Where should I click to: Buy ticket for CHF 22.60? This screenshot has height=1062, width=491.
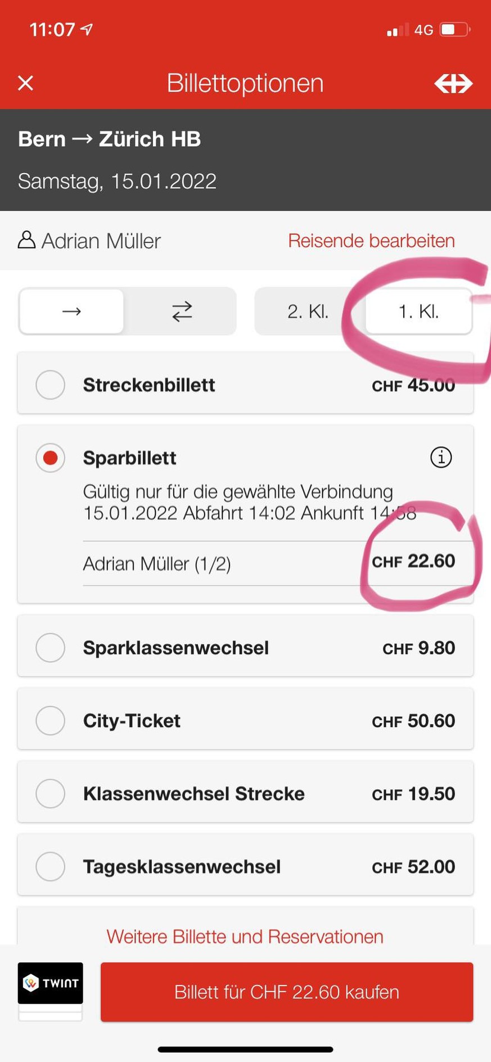(x=287, y=992)
